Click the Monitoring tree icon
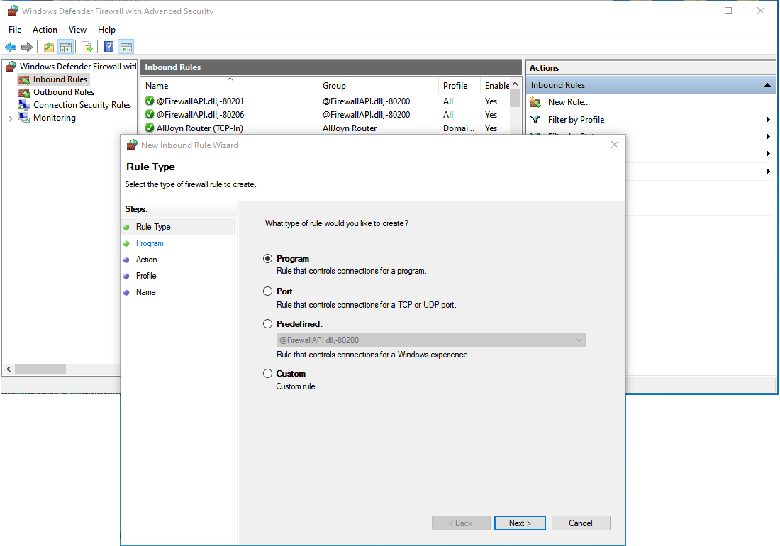The height and width of the screenshot is (546, 780). point(24,118)
